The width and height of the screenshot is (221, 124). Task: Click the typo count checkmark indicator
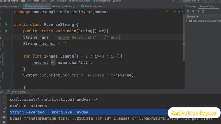tap(174, 11)
